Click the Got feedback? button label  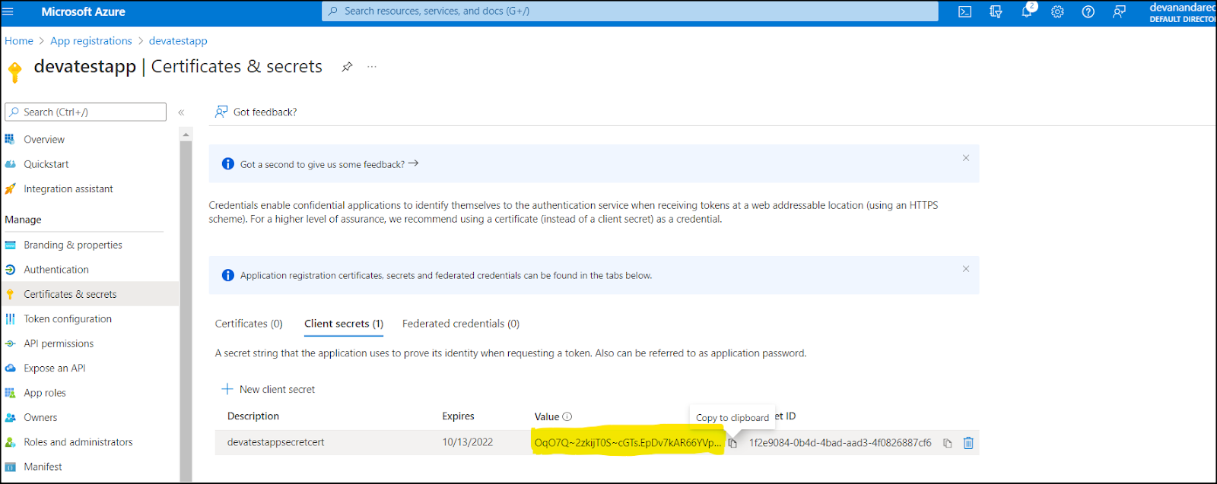click(x=265, y=112)
